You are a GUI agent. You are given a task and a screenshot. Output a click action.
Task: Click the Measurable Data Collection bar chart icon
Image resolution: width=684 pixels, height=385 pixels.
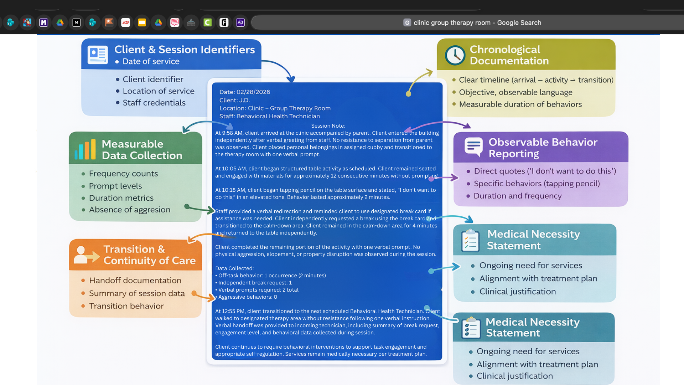[x=85, y=149]
